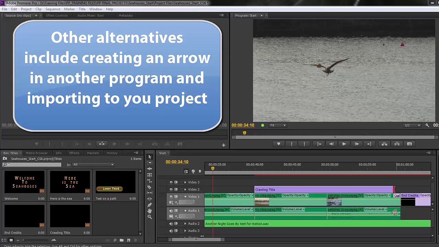Select the Track Select tool
The image size is (439, 247).
(150, 163)
